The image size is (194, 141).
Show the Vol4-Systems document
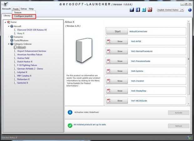click(117, 71)
